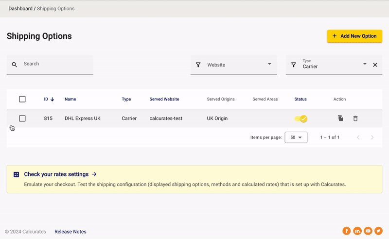This screenshot has height=239, width=389.
Task: Sort table by Status column
Action: click(x=301, y=99)
